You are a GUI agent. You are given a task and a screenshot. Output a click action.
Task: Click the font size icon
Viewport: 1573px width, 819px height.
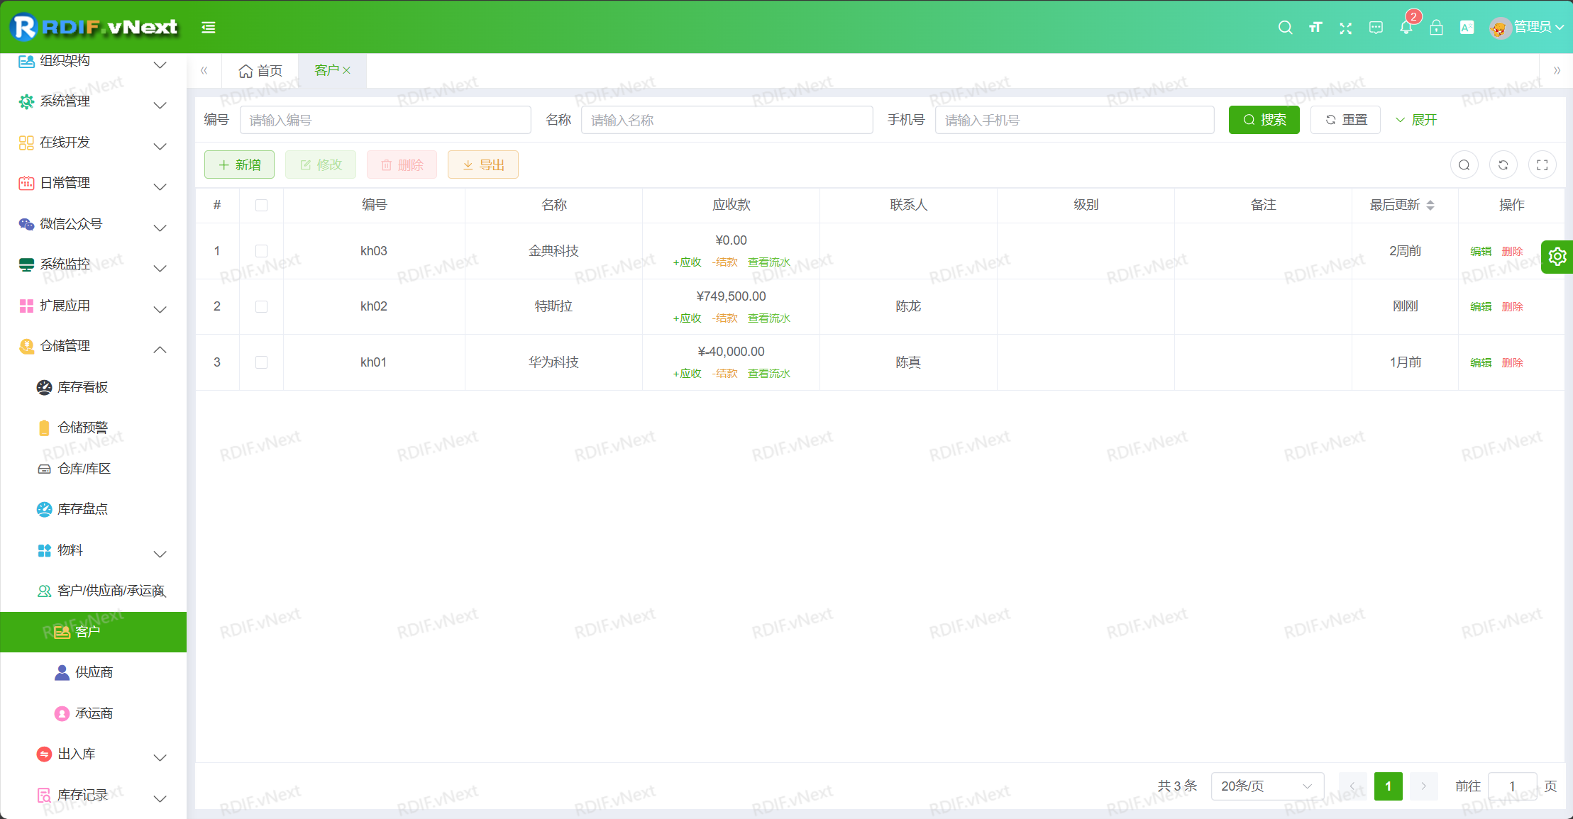(x=1315, y=28)
